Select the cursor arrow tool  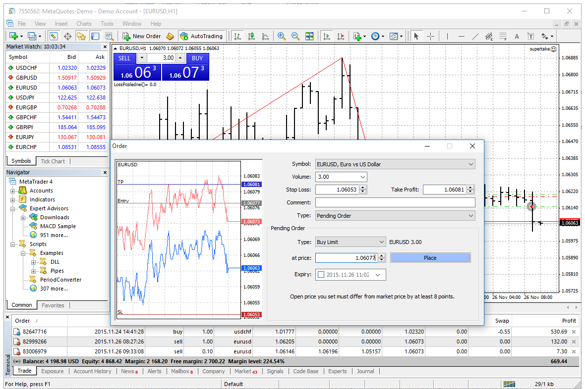(416, 36)
